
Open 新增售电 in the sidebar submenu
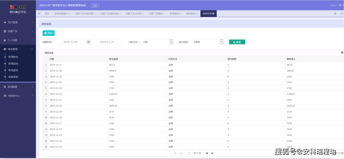13,57
